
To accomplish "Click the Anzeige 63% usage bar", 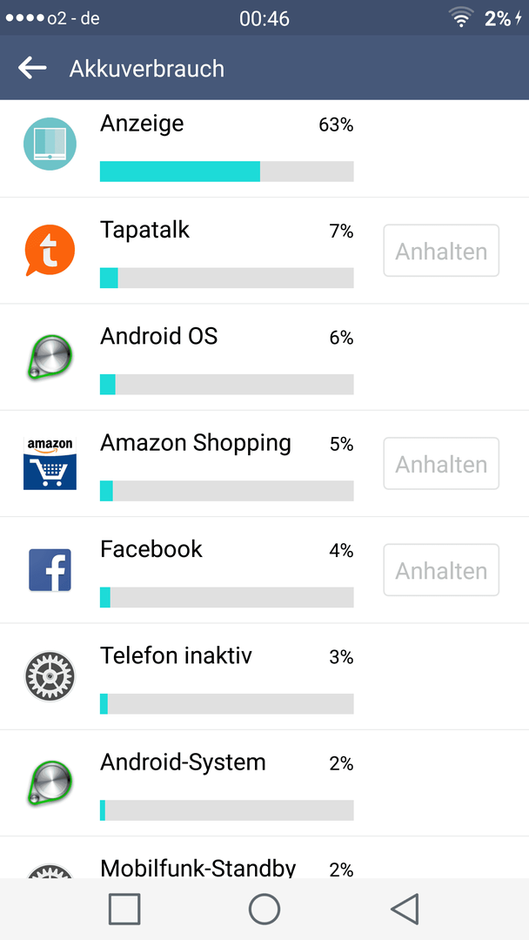I will 226,171.
